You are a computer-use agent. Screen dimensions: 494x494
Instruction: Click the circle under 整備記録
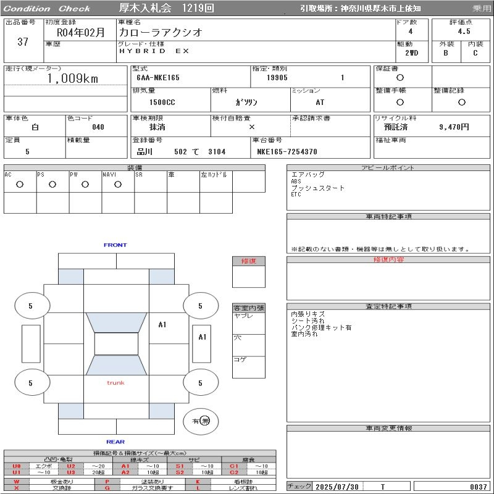click(461, 102)
